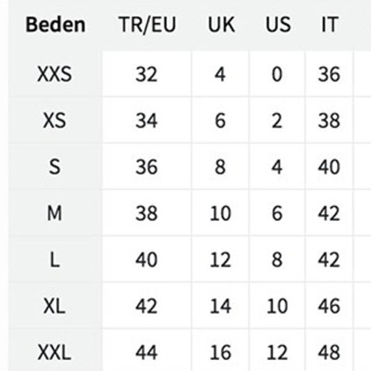The width and height of the screenshot is (371, 371).
Task: Select the XXL size row label
Action: [x=54, y=352]
